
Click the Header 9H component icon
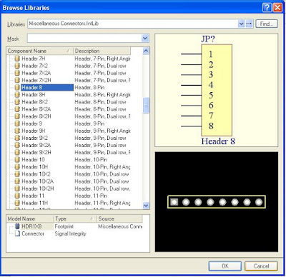(x=17, y=131)
